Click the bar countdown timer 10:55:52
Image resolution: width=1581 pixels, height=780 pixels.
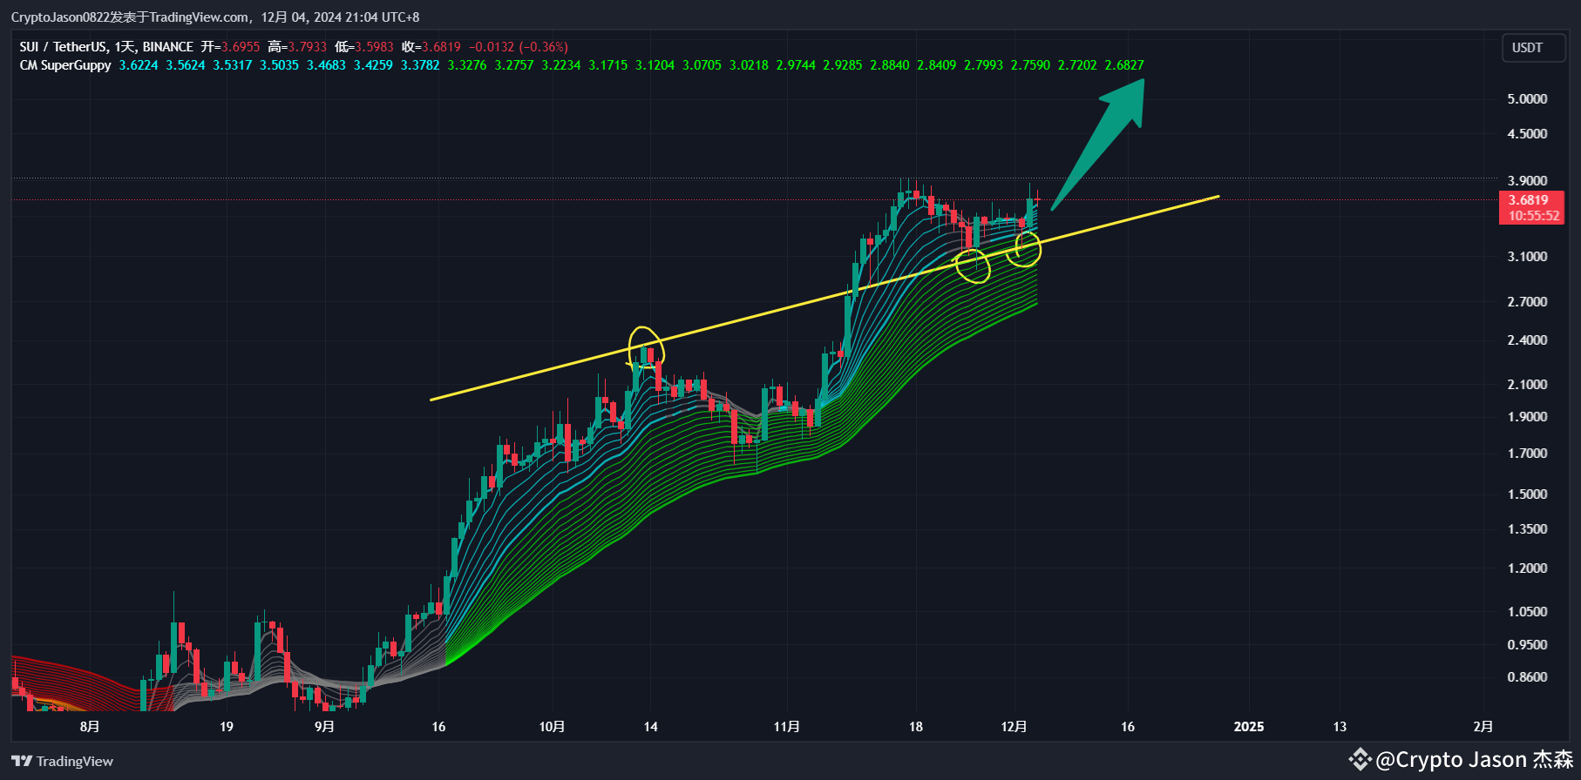point(1534,216)
